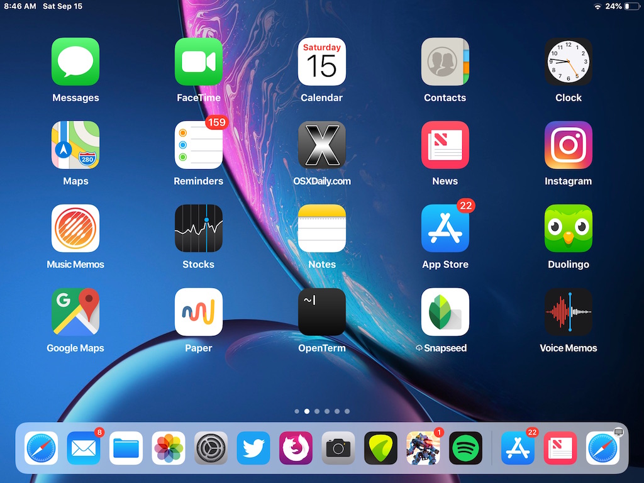The width and height of the screenshot is (644, 483).
Task: Open Firefox Focus in the dock
Action: click(x=296, y=448)
